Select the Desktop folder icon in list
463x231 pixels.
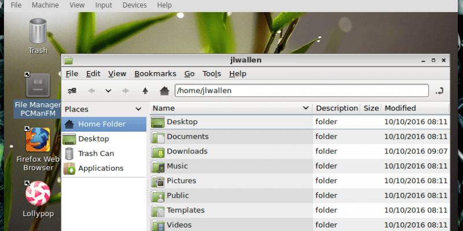(157, 122)
